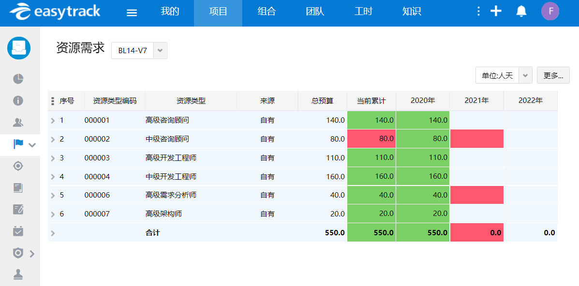Image resolution: width=579 pixels, height=286 pixels.
Task: Click the 资源类型编码 column header
Action: 115,101
